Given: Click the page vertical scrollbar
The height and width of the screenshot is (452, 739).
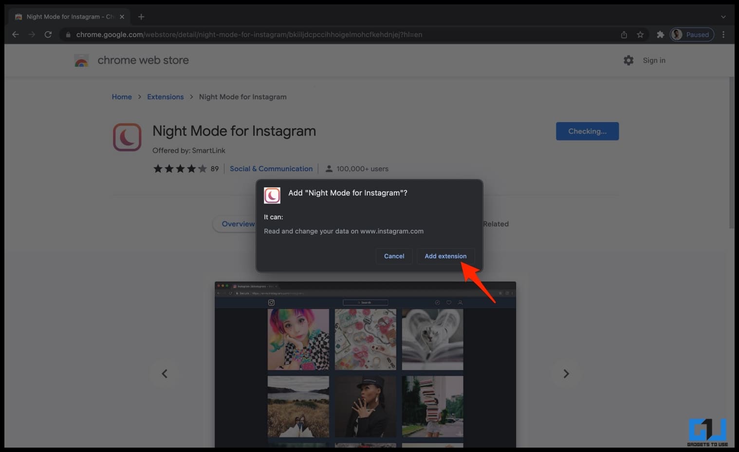Looking at the screenshot, I should [731, 152].
